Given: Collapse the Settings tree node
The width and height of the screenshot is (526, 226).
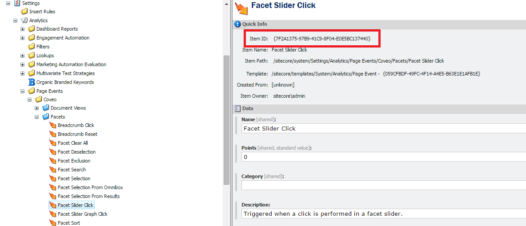Looking at the screenshot, I should pos(8,3).
